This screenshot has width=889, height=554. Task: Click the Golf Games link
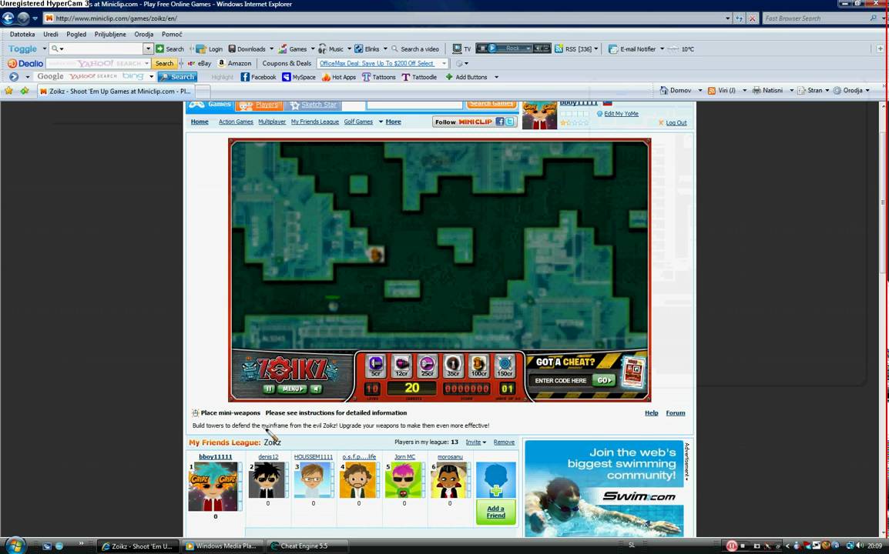[358, 122]
